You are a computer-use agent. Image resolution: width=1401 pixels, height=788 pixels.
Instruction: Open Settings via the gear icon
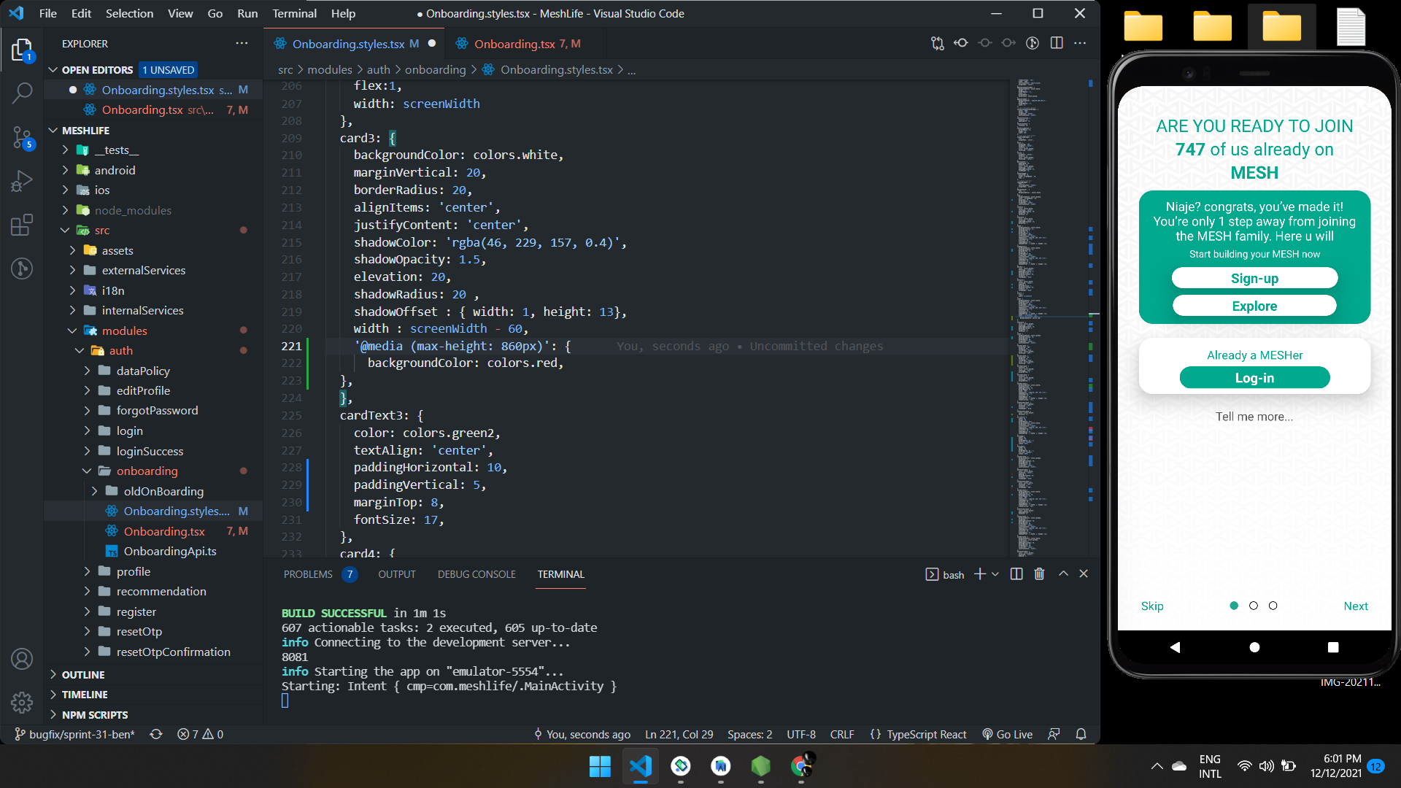point(21,703)
